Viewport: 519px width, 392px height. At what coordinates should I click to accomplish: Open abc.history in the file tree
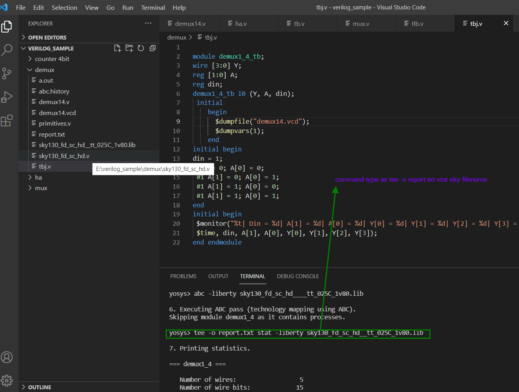tap(89, 92)
